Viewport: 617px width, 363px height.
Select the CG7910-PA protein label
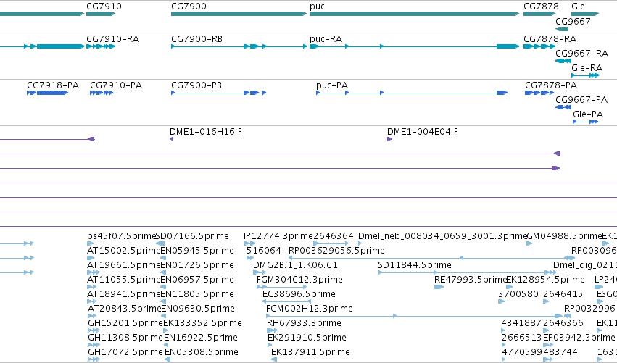click(x=116, y=85)
